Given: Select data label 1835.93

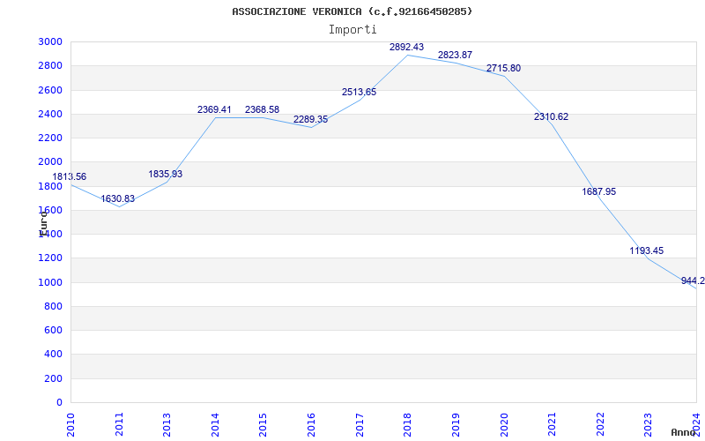Looking at the screenshot, I should pyautogui.click(x=166, y=174).
